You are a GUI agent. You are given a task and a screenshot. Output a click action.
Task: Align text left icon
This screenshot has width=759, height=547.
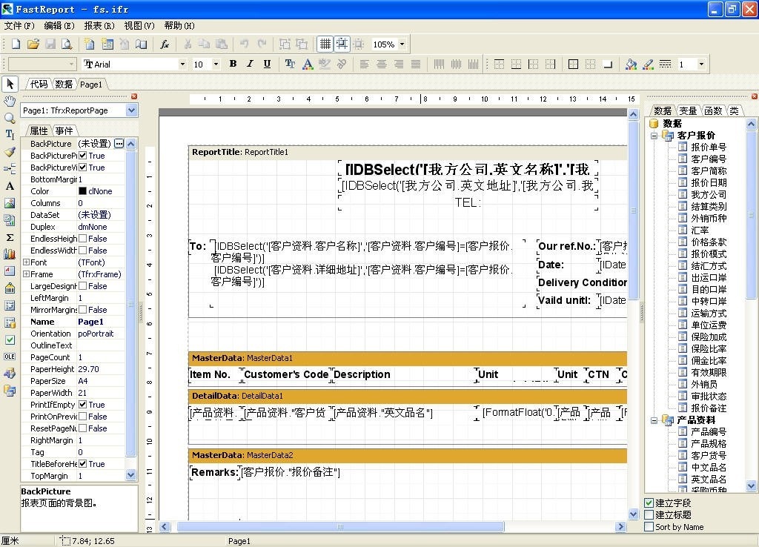364,64
